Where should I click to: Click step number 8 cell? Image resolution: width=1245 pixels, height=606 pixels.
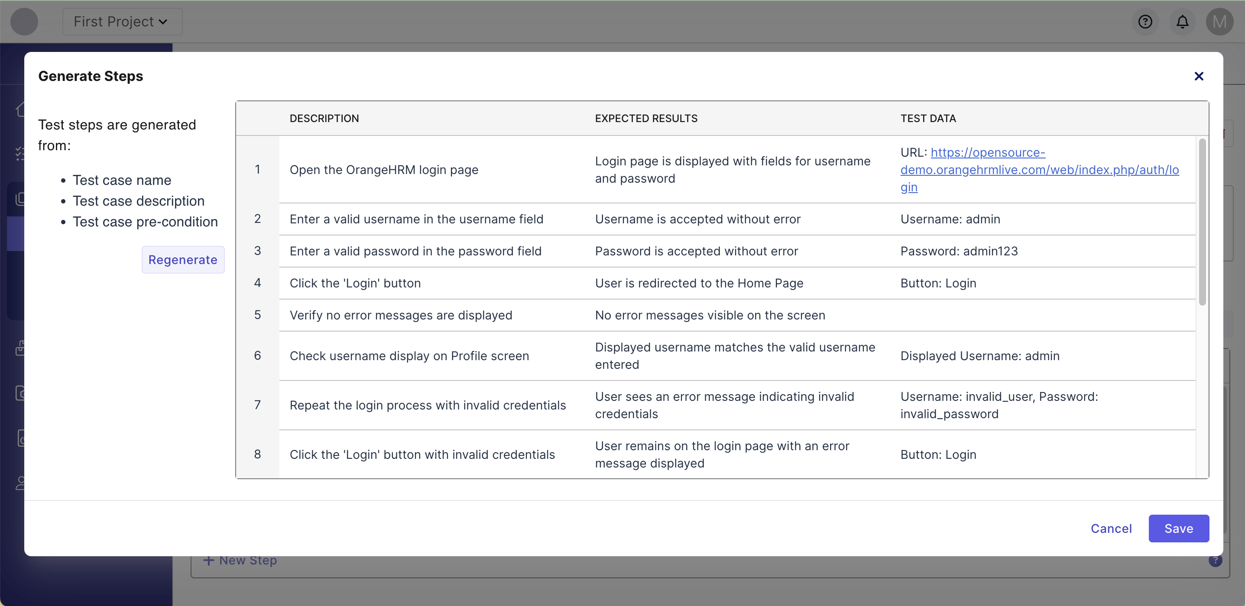(257, 454)
